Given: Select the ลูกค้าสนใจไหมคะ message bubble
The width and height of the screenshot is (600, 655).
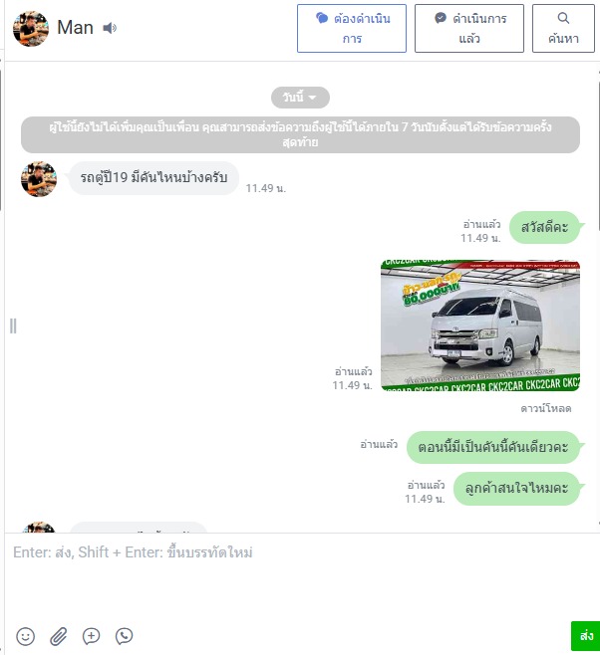Looking at the screenshot, I should click(517, 489).
